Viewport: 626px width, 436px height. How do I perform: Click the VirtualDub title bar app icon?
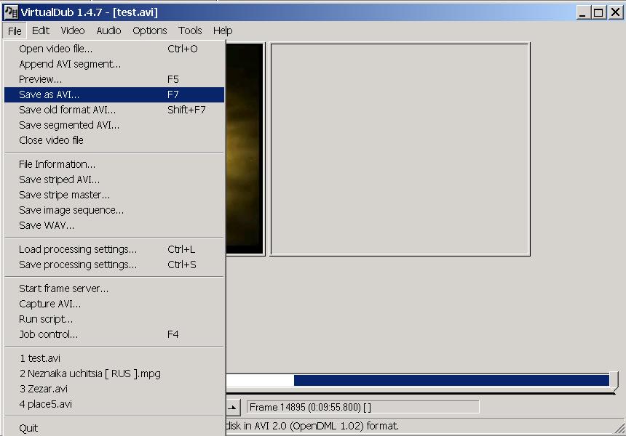pyautogui.click(x=11, y=12)
